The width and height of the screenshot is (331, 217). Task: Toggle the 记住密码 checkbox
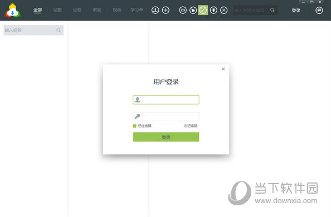click(135, 126)
